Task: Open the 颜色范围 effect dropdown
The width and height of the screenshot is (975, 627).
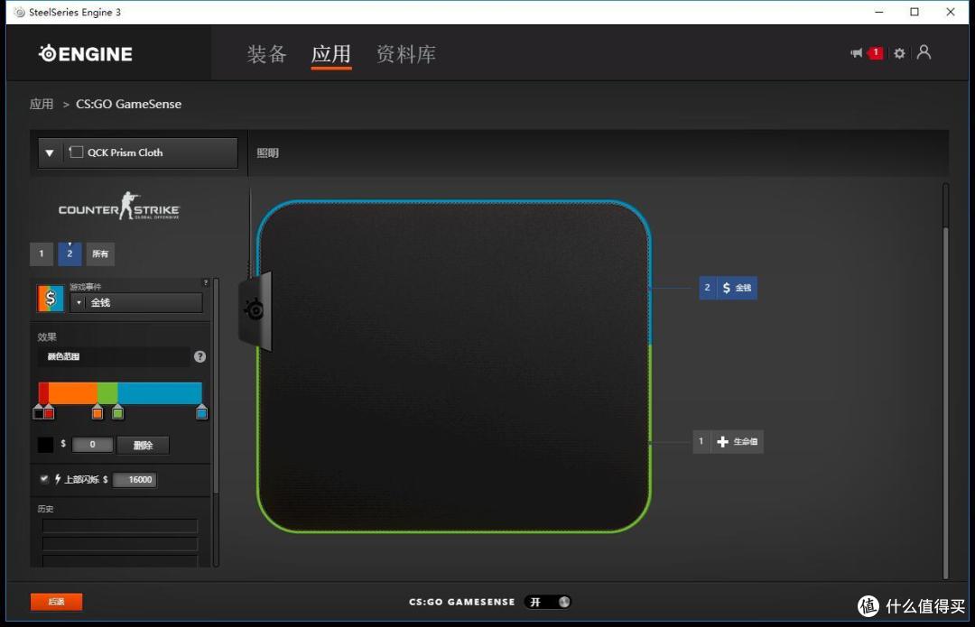Action: point(113,356)
